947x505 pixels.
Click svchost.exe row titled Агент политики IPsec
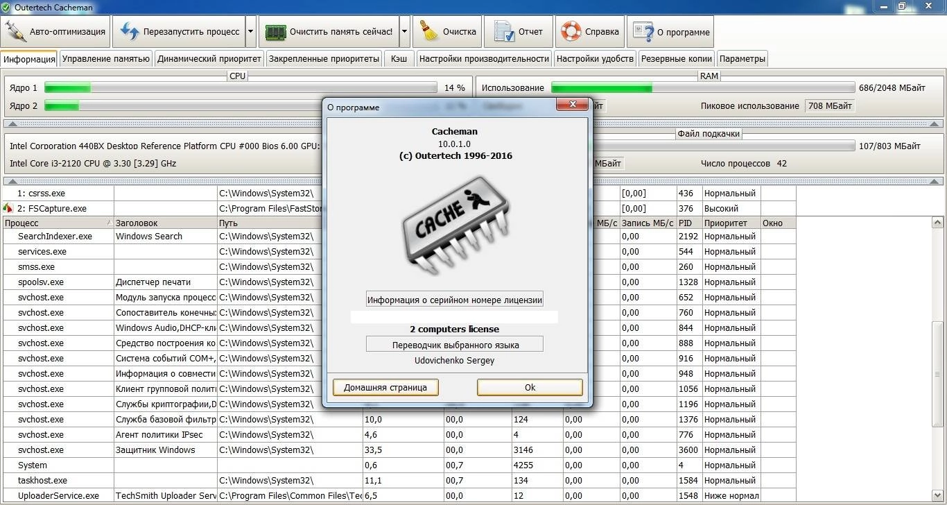pos(399,434)
